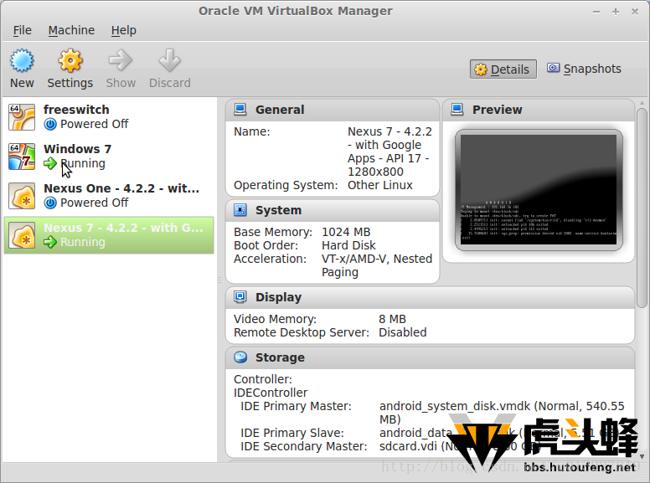
Task: Open the Storage section header
Action: (x=430, y=357)
